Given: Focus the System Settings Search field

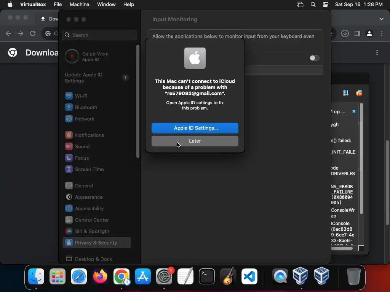Looking at the screenshot, I should pos(99,35).
